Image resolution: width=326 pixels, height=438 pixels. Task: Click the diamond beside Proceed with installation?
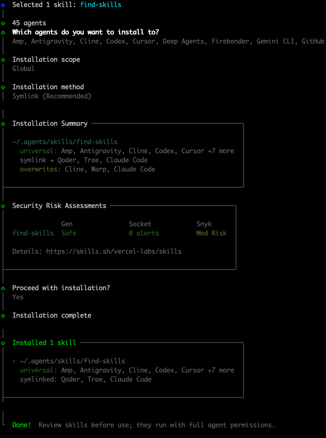coord(3,288)
